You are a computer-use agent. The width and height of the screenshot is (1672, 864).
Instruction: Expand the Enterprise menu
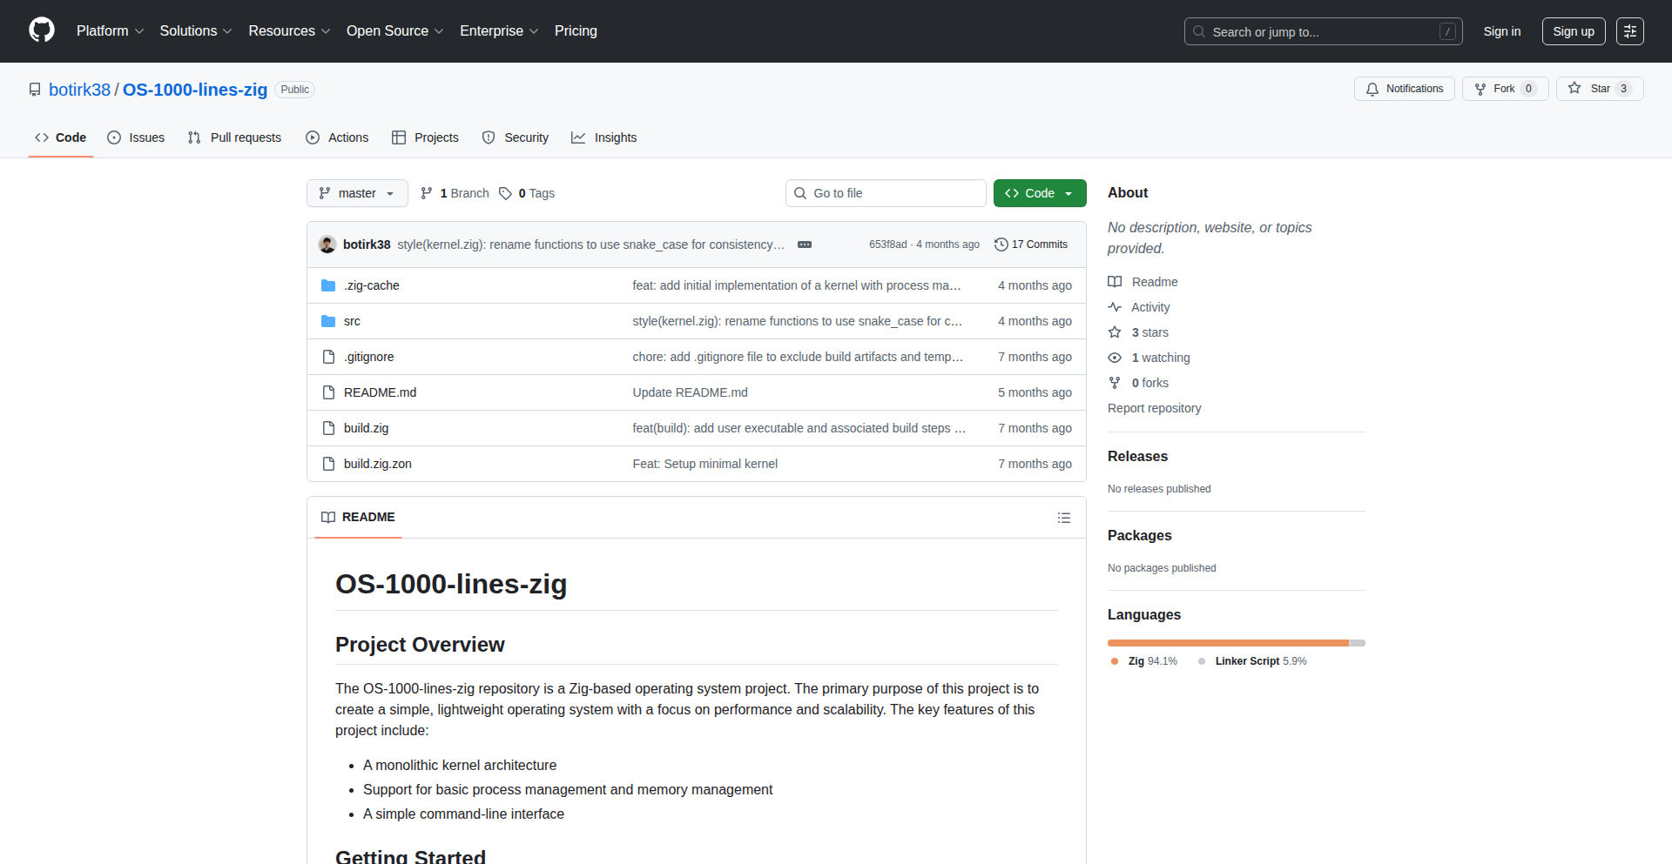coord(499,30)
